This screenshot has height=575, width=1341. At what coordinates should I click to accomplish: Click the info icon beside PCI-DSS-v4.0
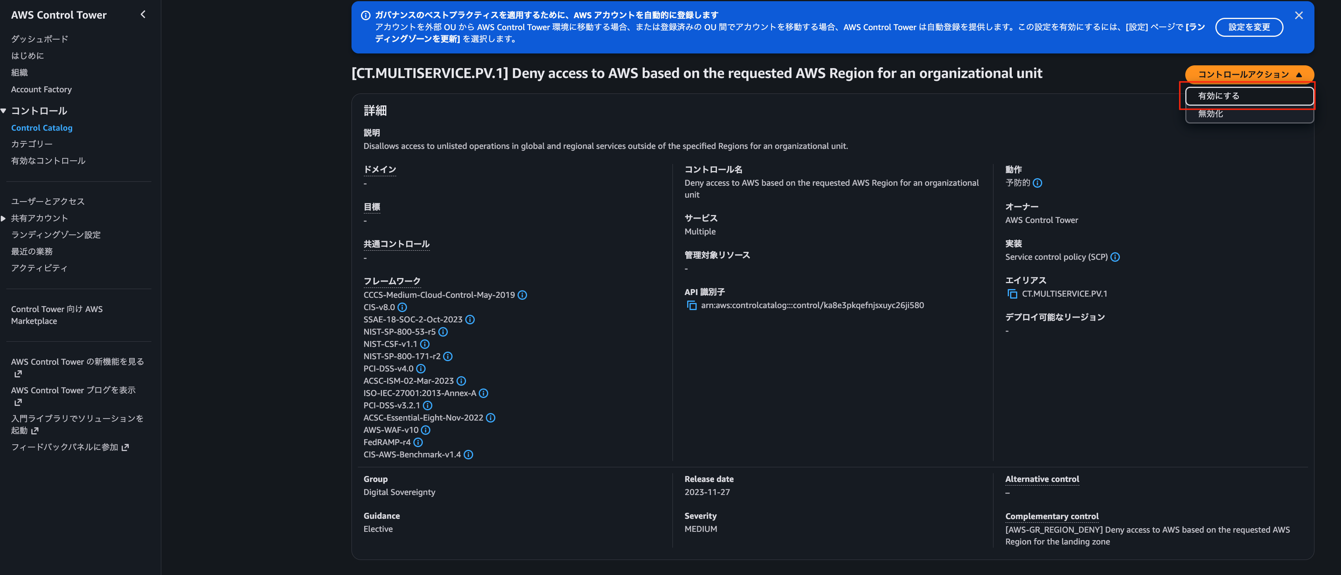click(420, 368)
